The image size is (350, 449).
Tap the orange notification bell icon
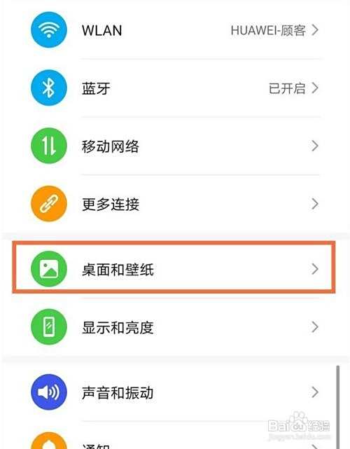click(x=49, y=441)
